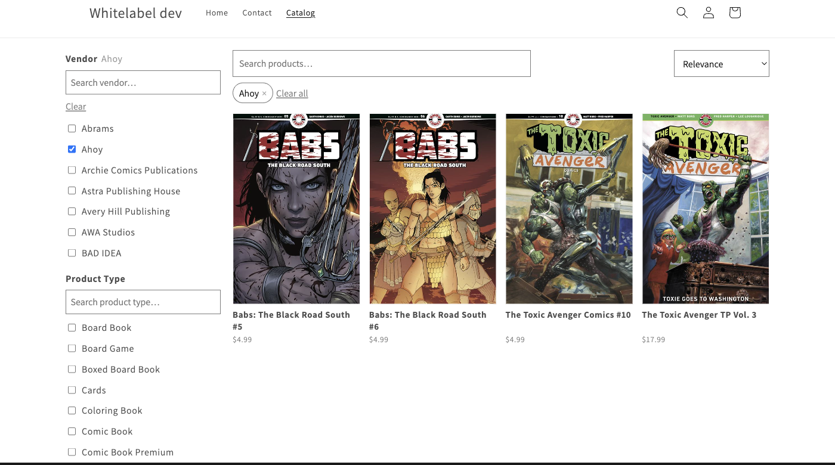
Task: Click the Toxic Avenger Comics #10 cover
Action: 569,209
